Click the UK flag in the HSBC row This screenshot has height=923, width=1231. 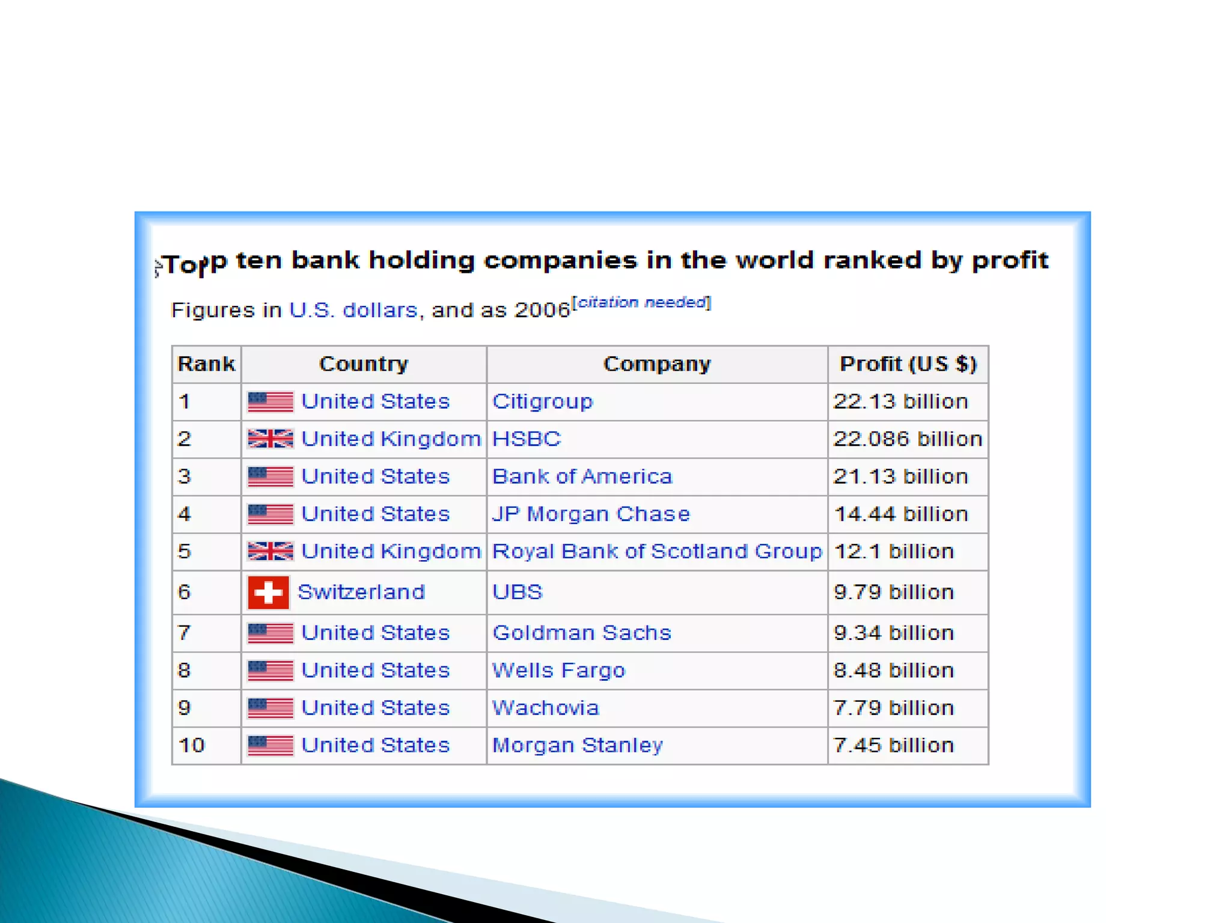[270, 439]
